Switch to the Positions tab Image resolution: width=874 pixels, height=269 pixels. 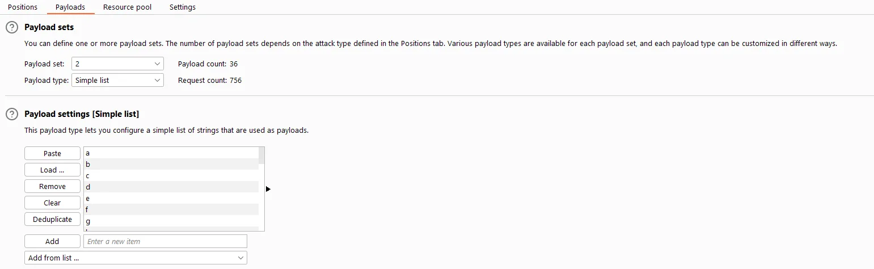pyautogui.click(x=23, y=7)
